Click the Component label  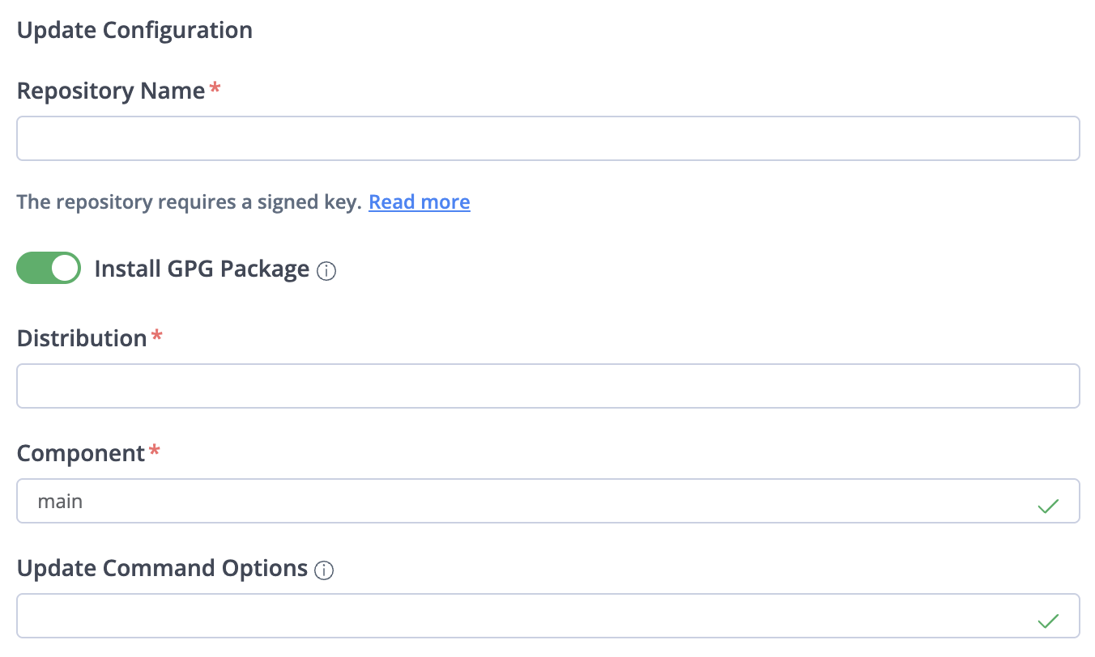(80, 453)
